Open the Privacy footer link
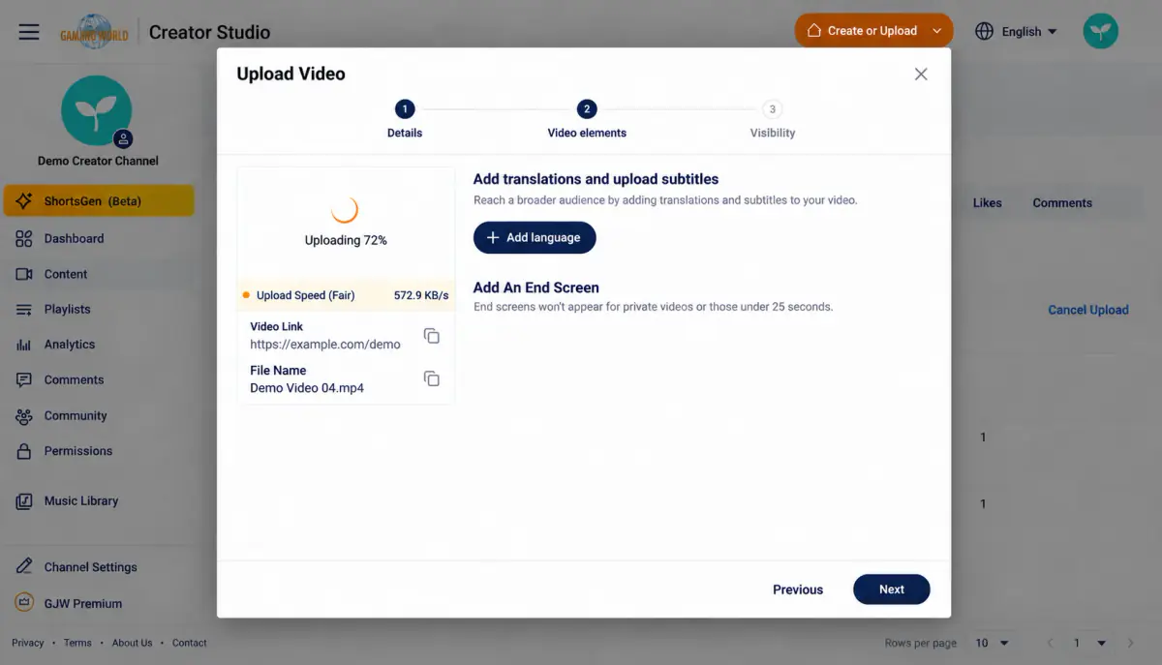 click(x=28, y=643)
